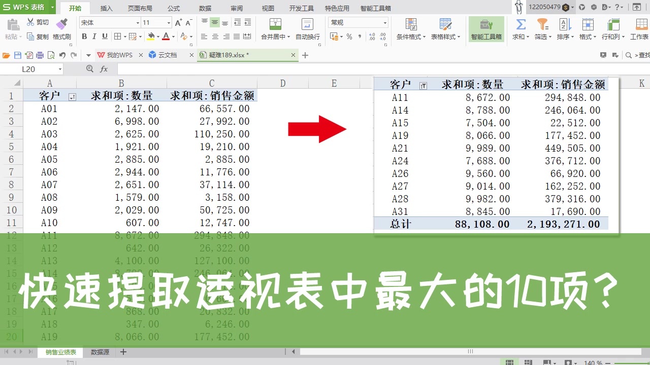Click the comma thousands separator icon

click(360, 36)
